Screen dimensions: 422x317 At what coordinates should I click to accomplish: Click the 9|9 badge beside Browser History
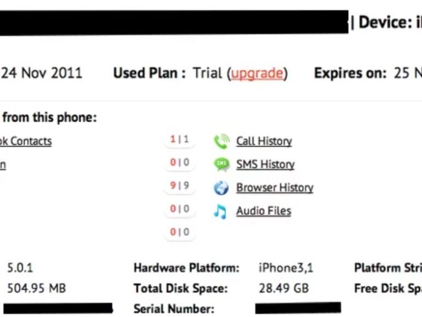(x=179, y=186)
